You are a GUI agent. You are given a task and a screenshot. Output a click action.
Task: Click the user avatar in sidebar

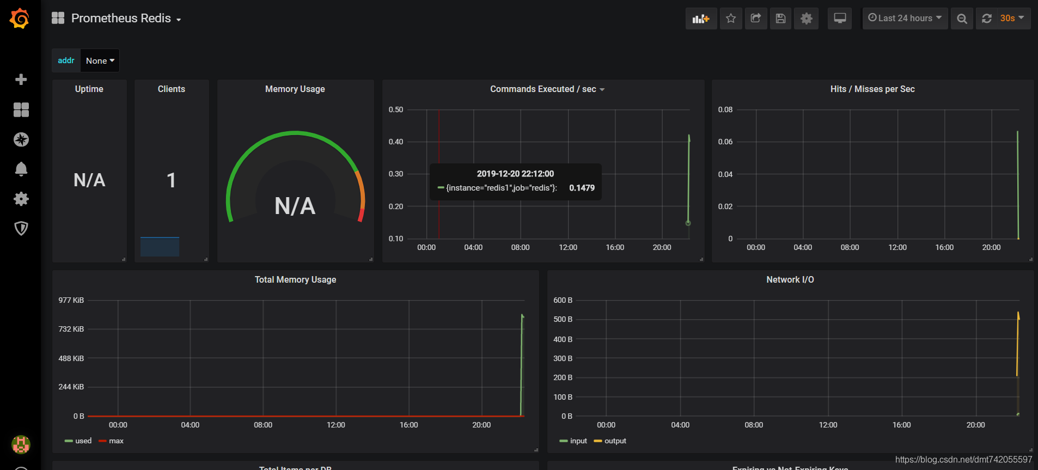[21, 444]
